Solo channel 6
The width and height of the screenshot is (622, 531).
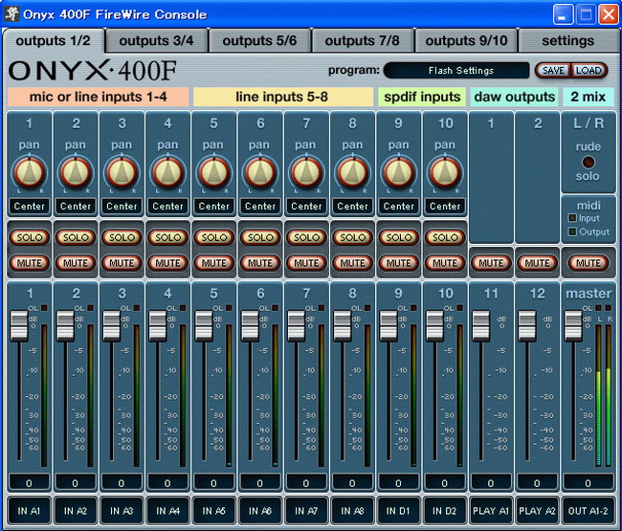pyautogui.click(x=260, y=237)
